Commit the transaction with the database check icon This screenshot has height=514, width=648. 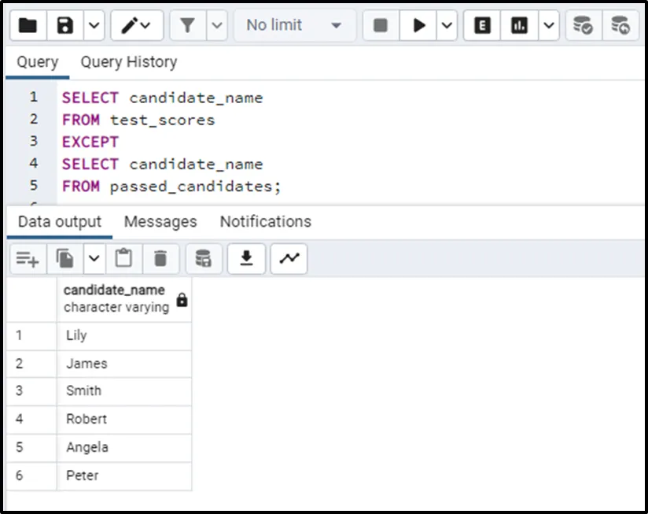(583, 26)
